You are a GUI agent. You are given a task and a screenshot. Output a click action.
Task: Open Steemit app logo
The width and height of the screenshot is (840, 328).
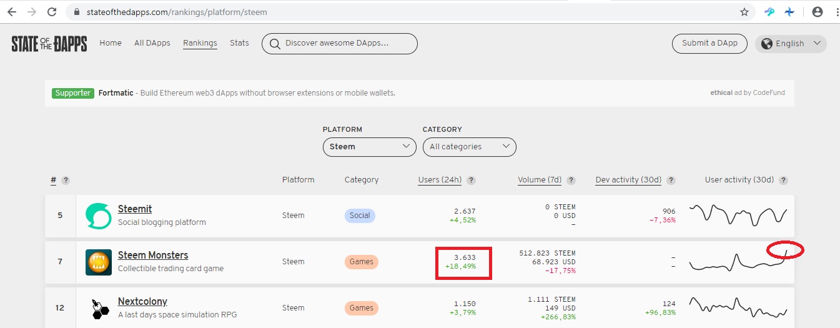(98, 216)
